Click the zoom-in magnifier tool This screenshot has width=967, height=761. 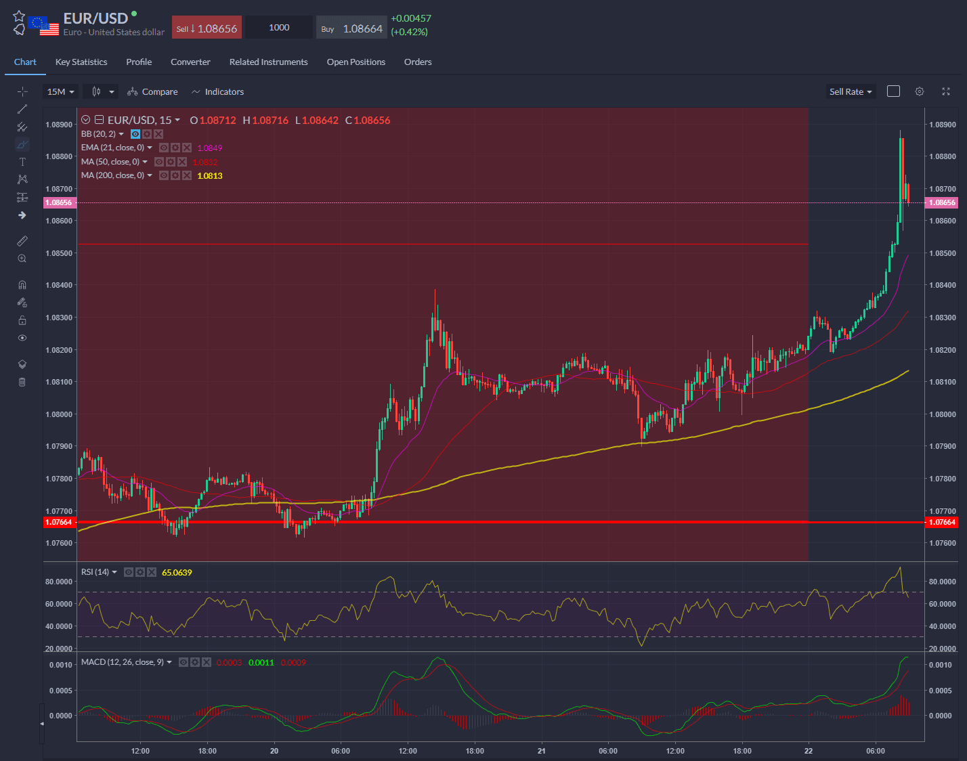[x=22, y=259]
